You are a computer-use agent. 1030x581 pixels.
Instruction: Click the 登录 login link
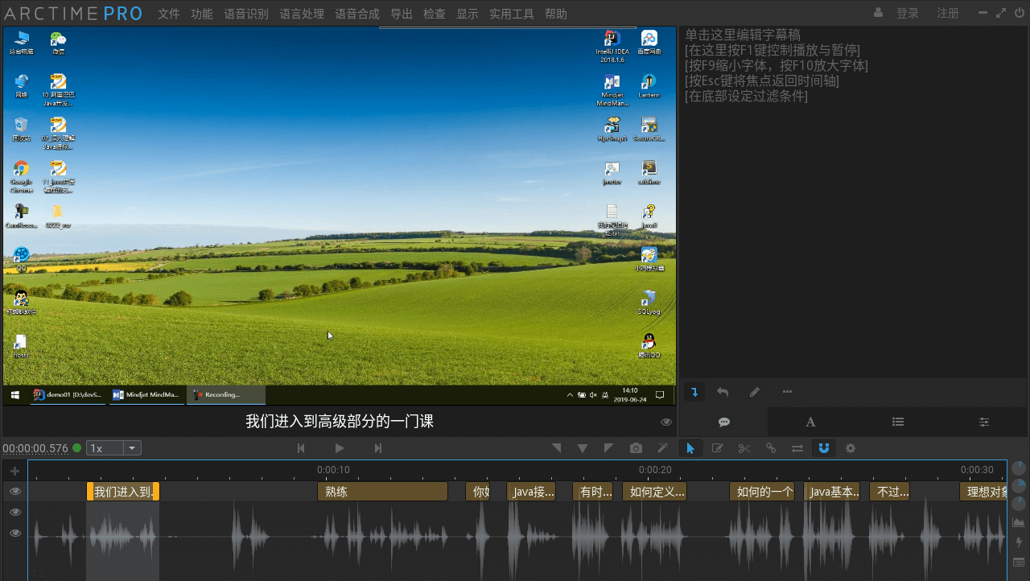click(x=907, y=14)
